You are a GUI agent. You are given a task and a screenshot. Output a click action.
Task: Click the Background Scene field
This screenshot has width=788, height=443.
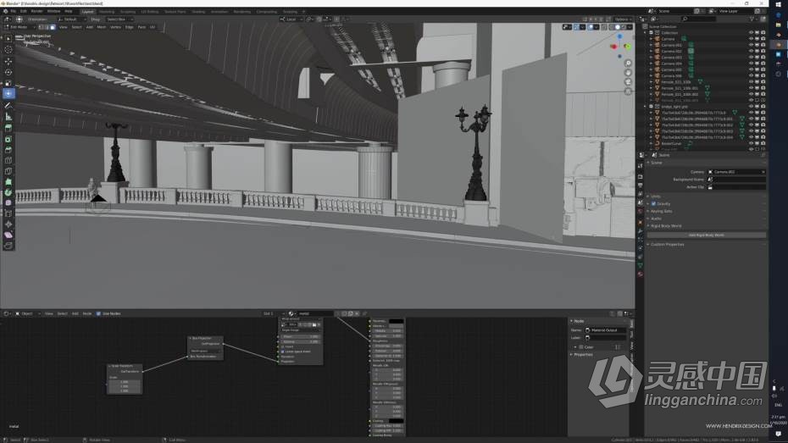click(x=737, y=180)
